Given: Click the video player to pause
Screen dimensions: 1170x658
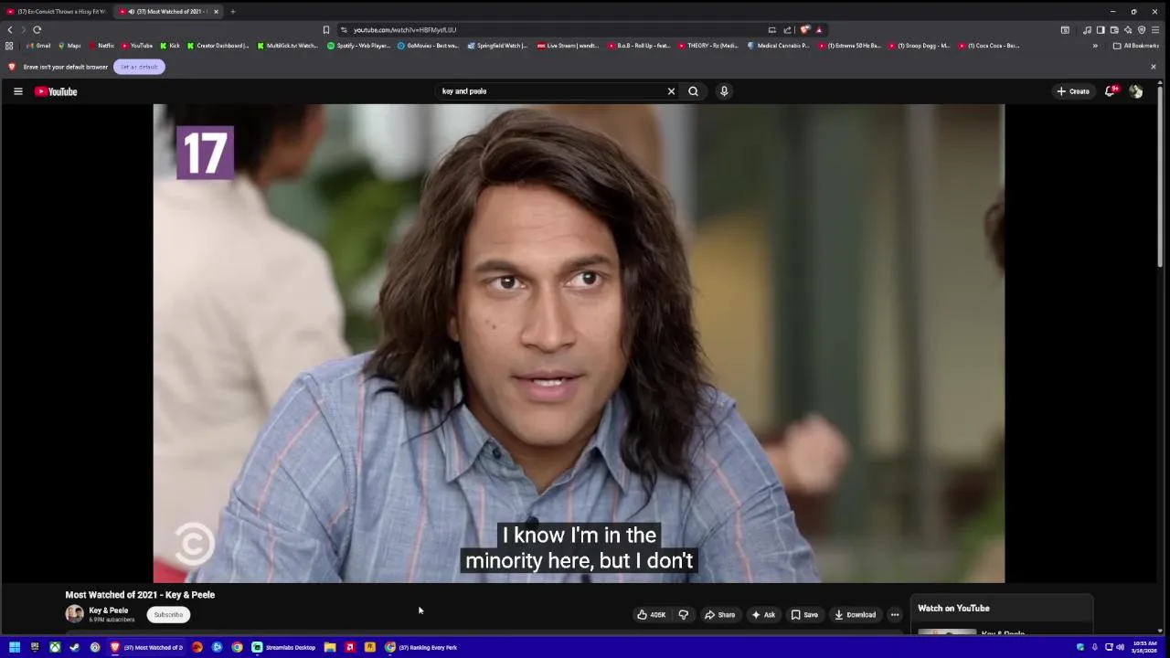Looking at the screenshot, I should pos(579,343).
